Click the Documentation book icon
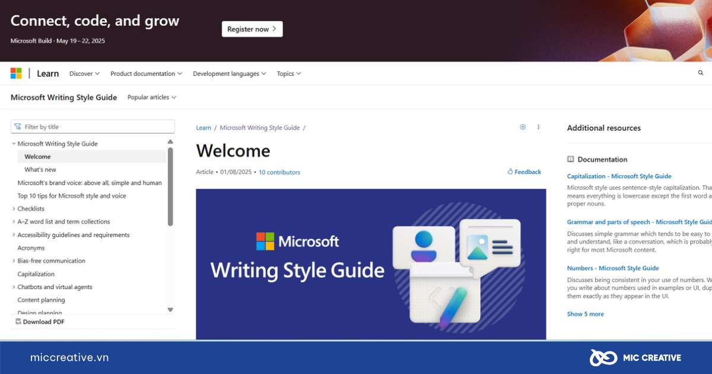Screen dimensions: 712x374 (571, 159)
